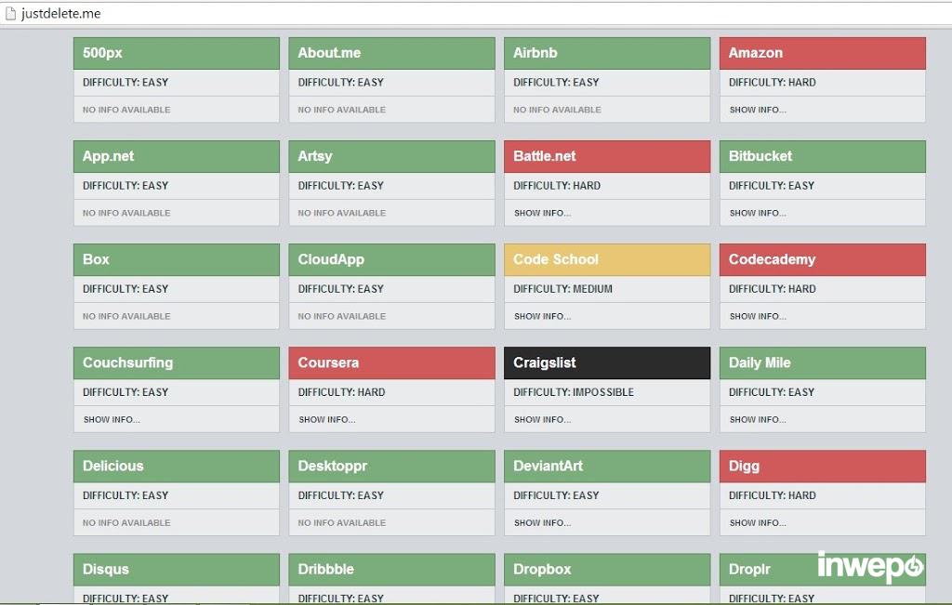Expand Show Info under Battle.net
Viewport: 952px width, 605px height.
point(542,213)
